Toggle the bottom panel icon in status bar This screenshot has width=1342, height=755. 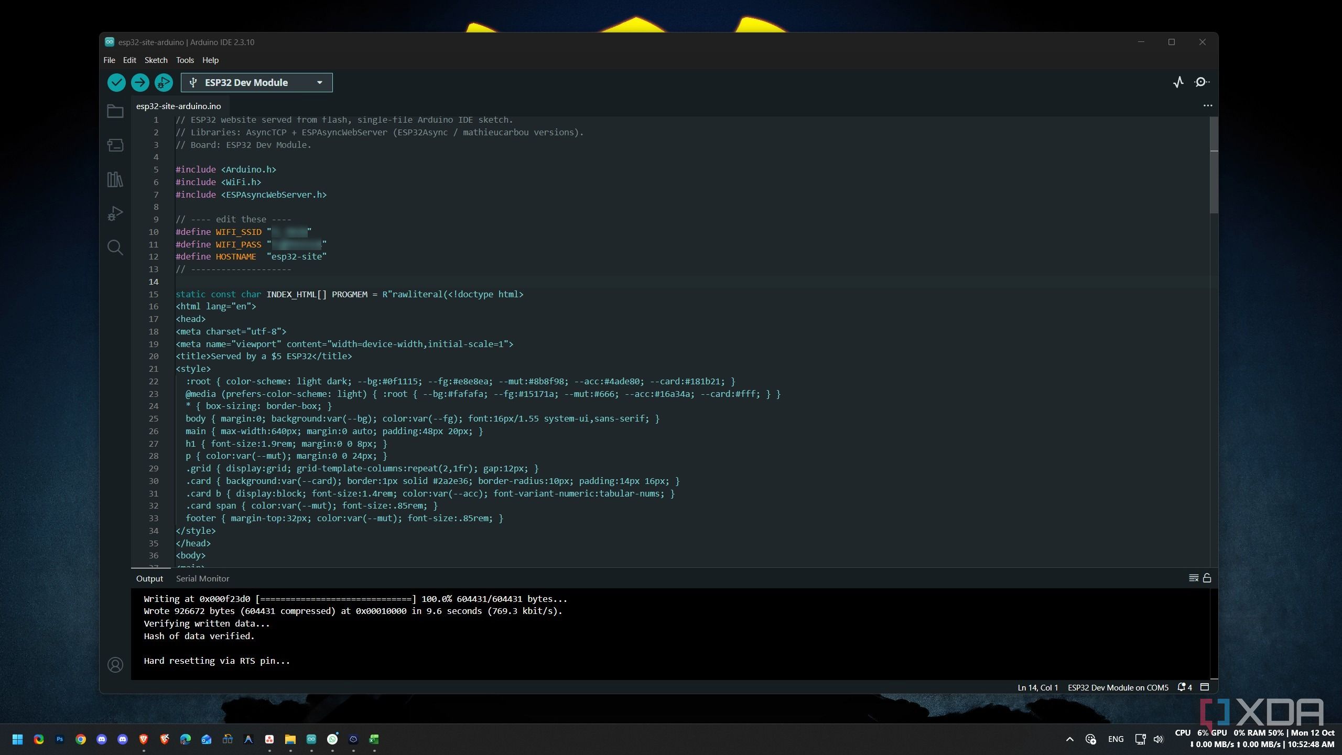click(1205, 687)
